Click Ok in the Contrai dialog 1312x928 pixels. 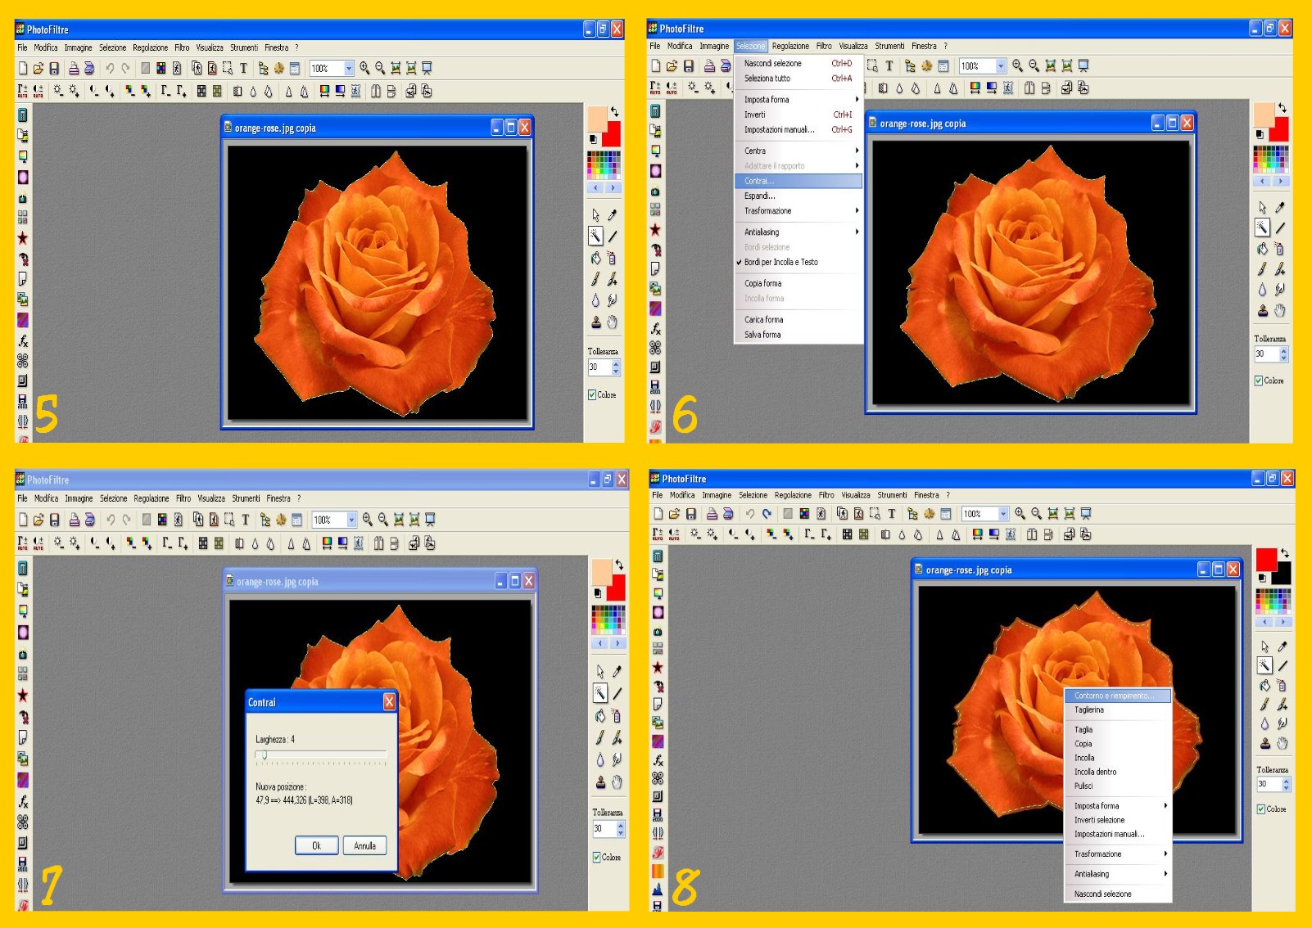tap(316, 845)
